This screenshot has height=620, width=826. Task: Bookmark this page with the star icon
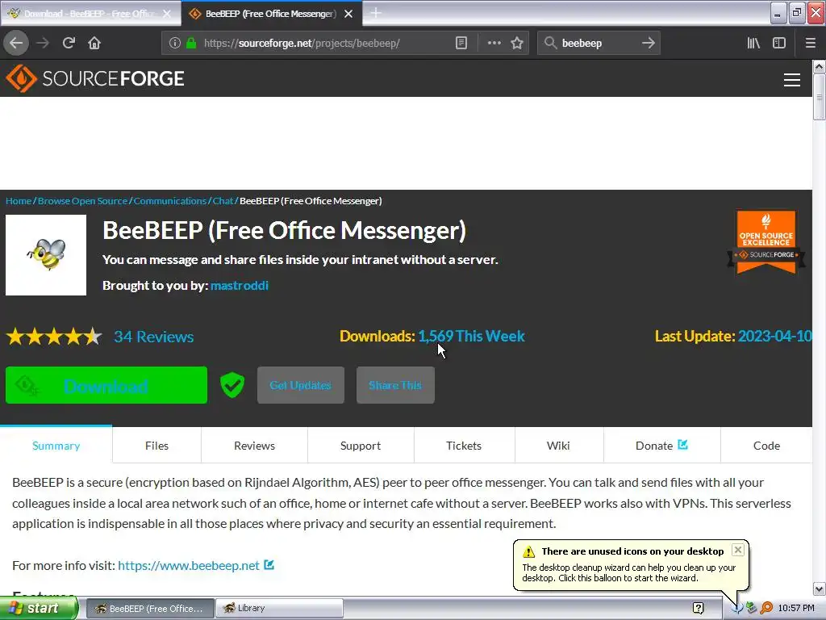click(517, 44)
